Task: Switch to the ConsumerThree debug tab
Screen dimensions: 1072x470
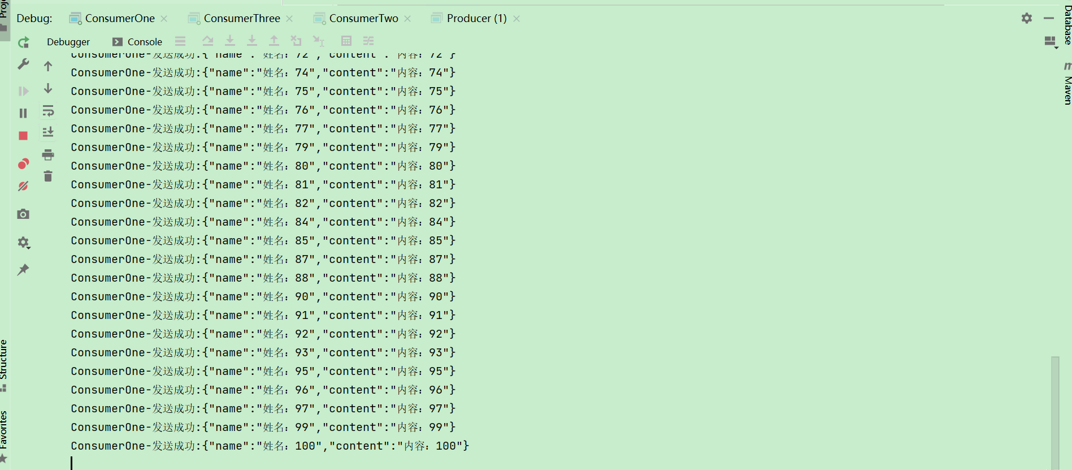Action: point(241,18)
